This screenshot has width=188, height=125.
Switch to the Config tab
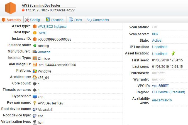tap(33, 20)
